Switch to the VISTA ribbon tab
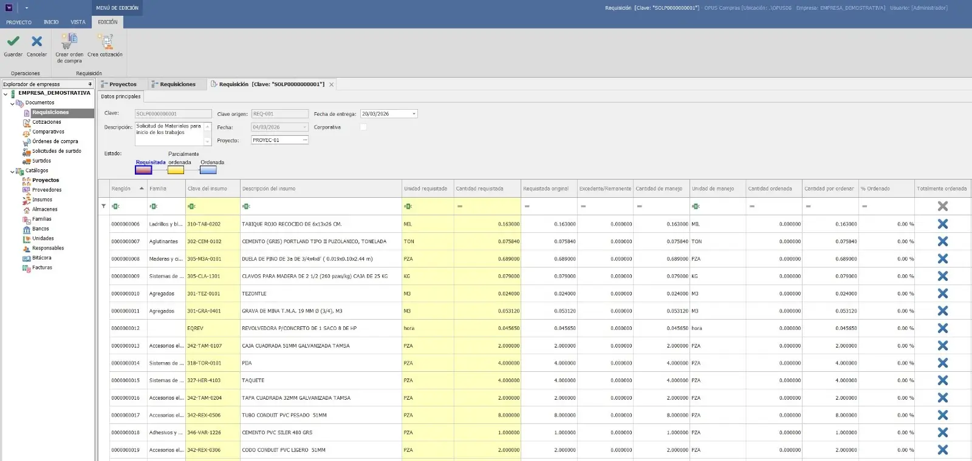 (x=78, y=22)
